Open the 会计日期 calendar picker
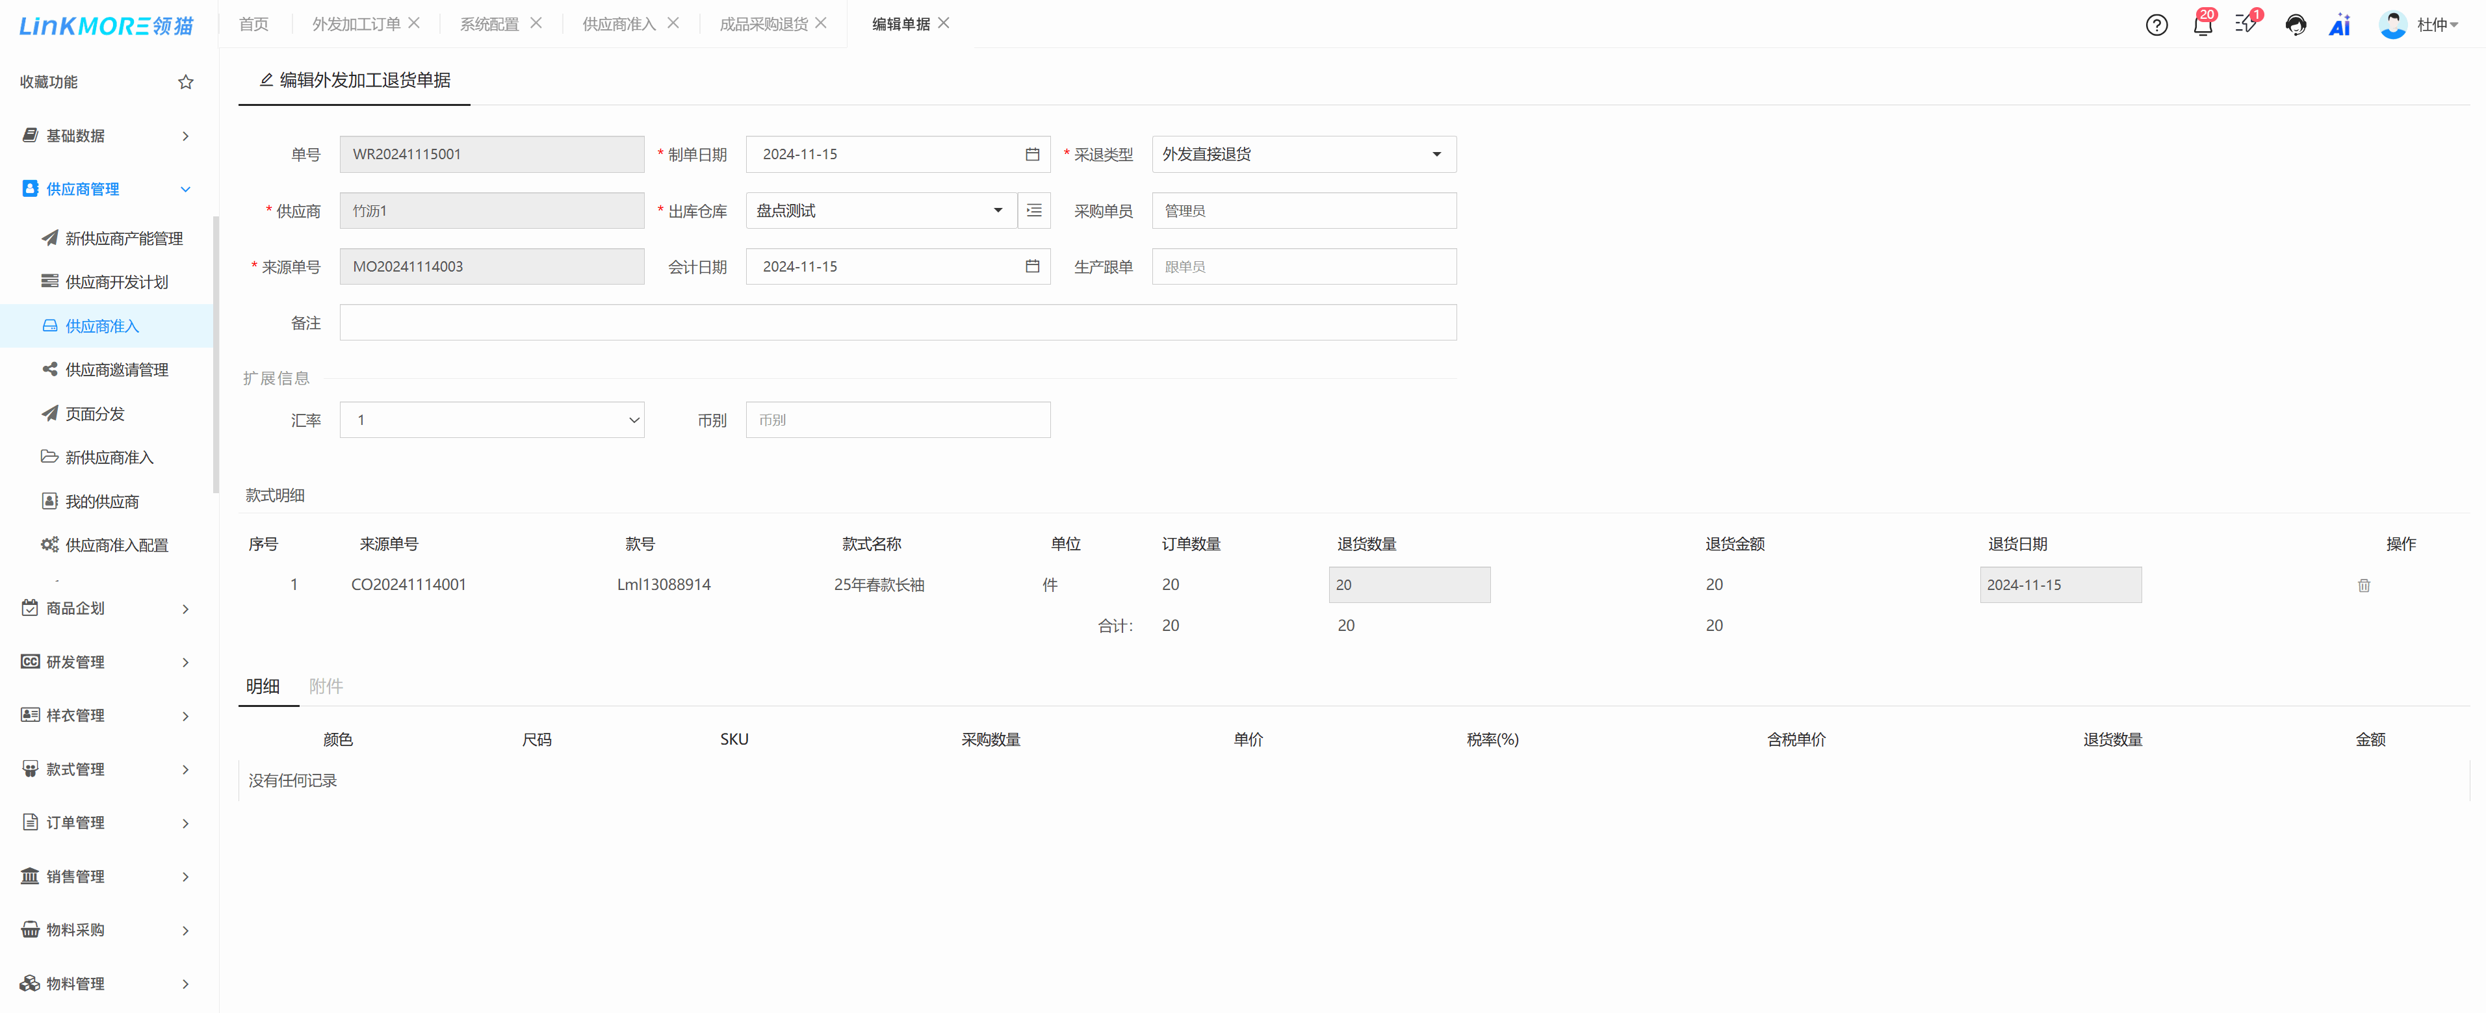The width and height of the screenshot is (2486, 1013). point(1031,266)
